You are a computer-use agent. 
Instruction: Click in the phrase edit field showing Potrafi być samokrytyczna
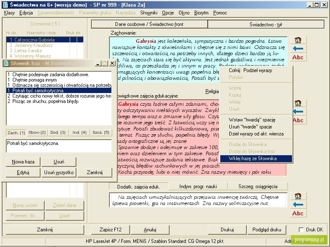[59, 146]
